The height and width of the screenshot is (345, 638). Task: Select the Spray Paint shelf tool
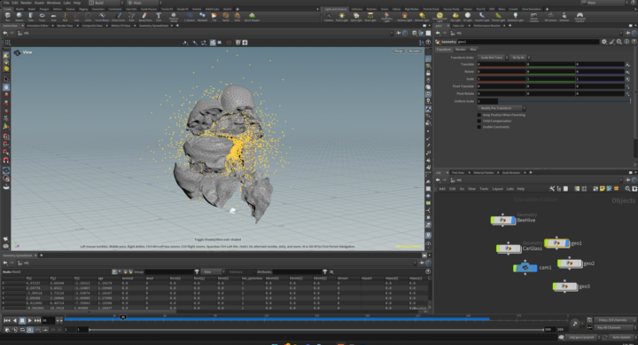click(x=144, y=16)
